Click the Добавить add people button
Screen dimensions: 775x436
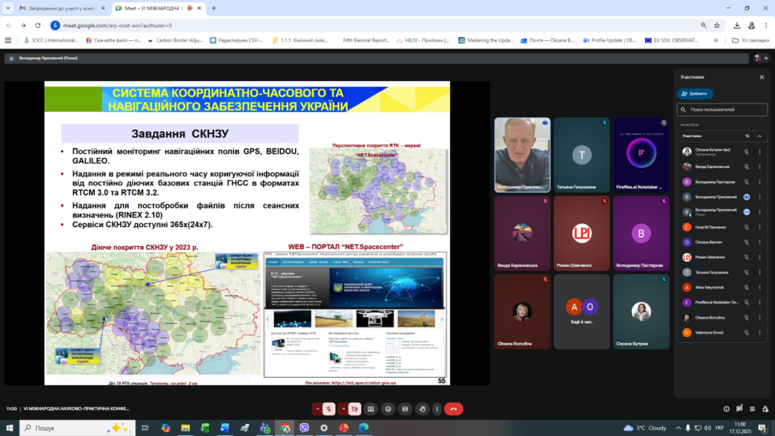tap(695, 94)
